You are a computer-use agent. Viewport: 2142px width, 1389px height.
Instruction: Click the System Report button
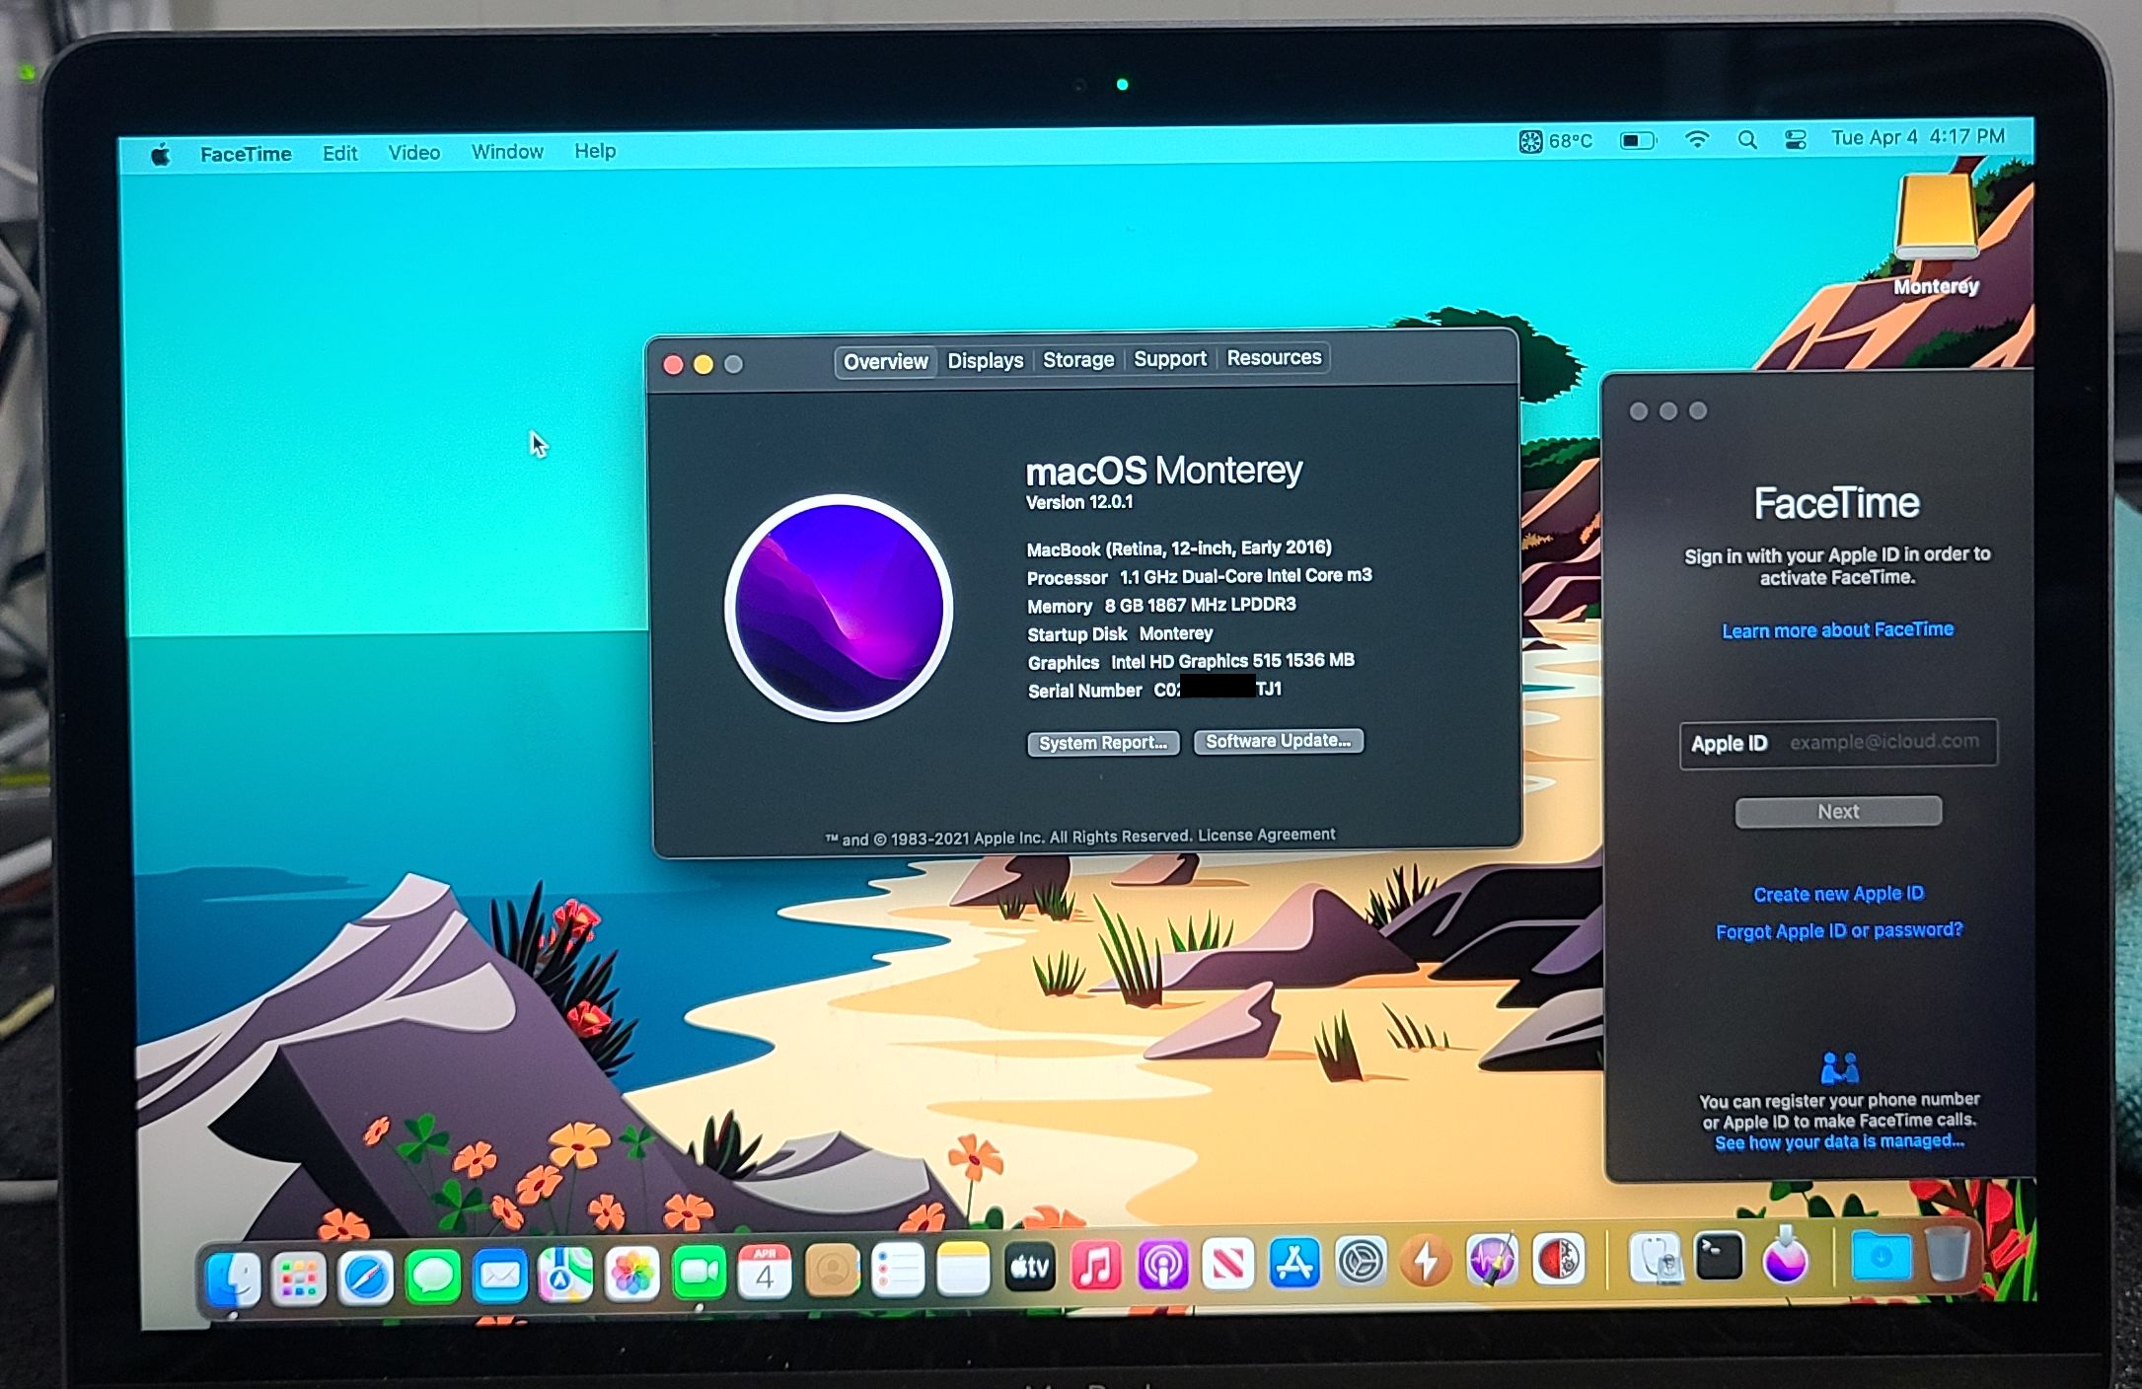coord(1102,743)
